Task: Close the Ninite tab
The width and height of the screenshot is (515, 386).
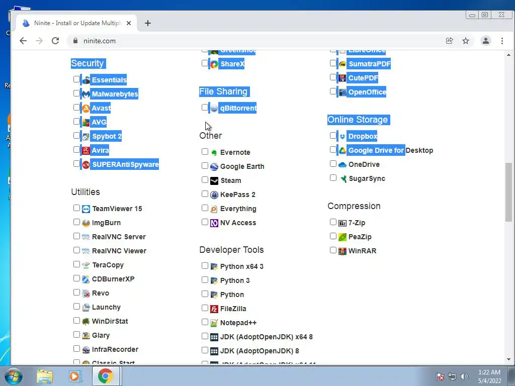Action: (x=129, y=23)
